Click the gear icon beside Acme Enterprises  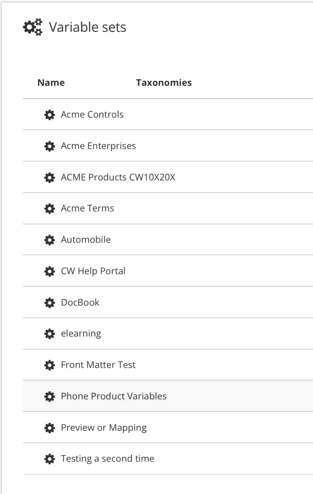[x=50, y=146]
